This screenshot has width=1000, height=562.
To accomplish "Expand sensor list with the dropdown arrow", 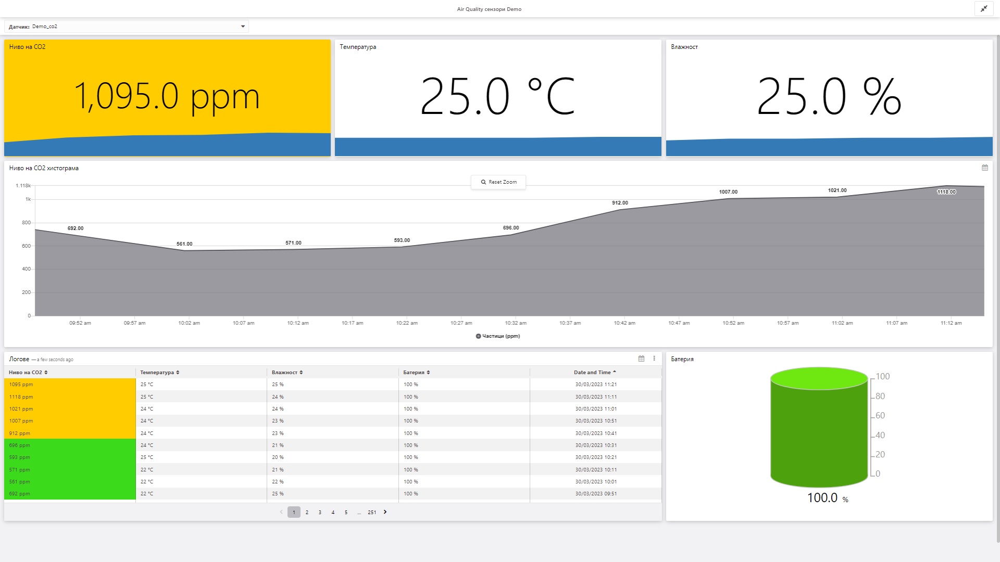I will click(243, 27).
